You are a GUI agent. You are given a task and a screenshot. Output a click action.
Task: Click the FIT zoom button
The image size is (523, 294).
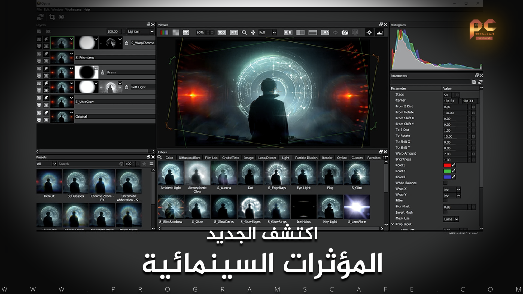click(234, 32)
